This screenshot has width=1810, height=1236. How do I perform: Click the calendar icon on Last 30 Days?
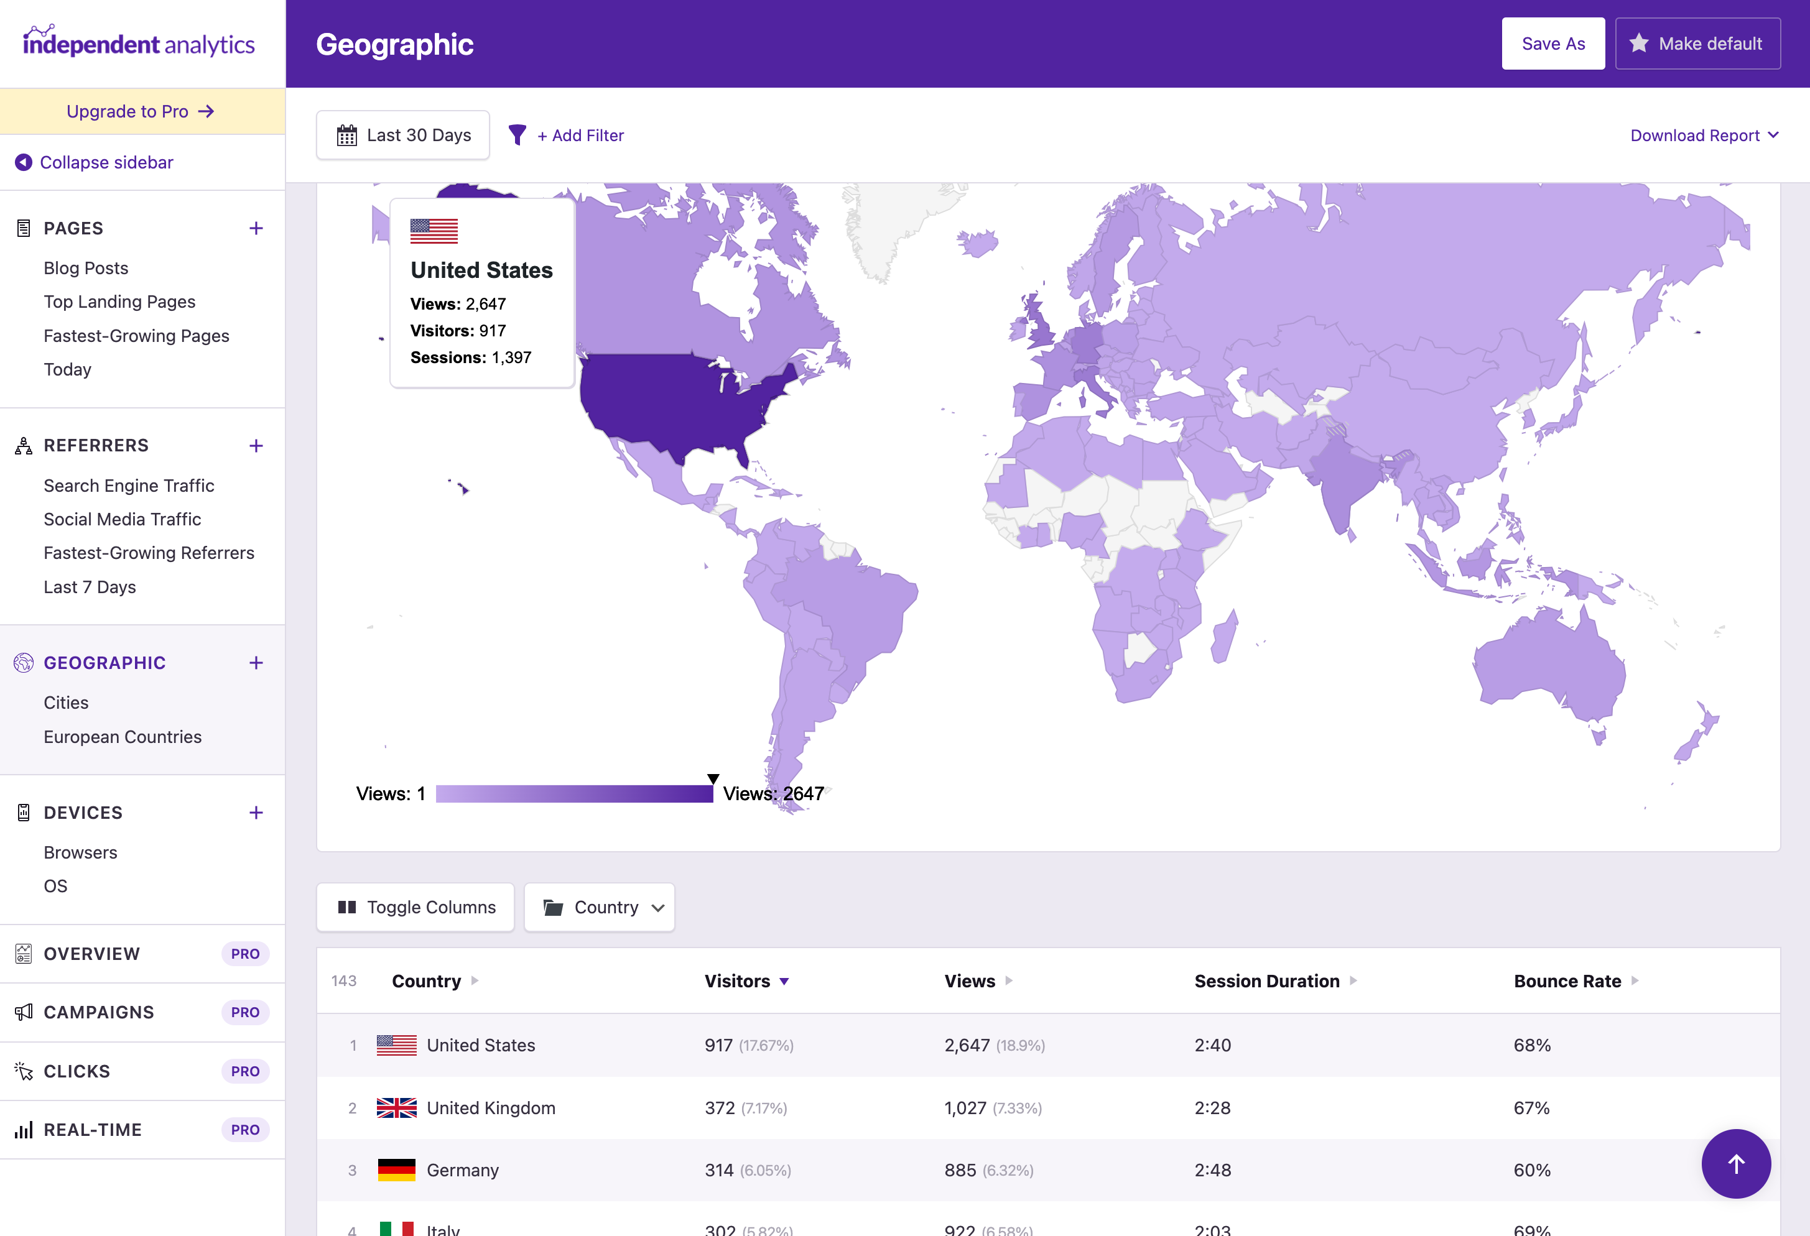coord(348,135)
